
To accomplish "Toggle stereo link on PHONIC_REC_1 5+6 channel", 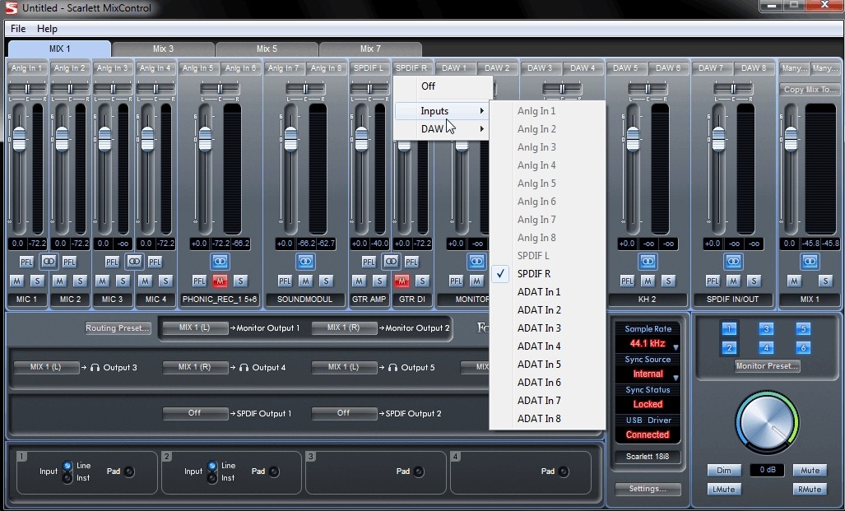I will (220, 262).
